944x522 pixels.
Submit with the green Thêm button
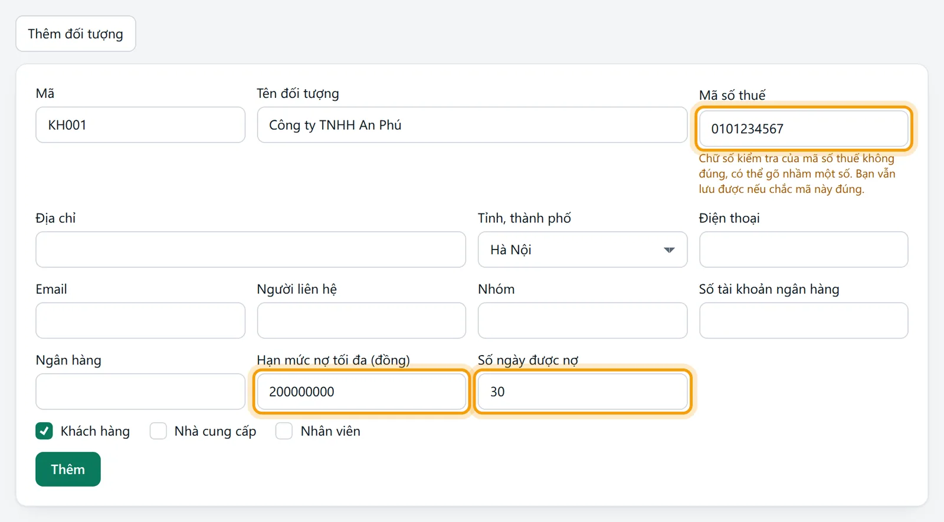coord(68,469)
